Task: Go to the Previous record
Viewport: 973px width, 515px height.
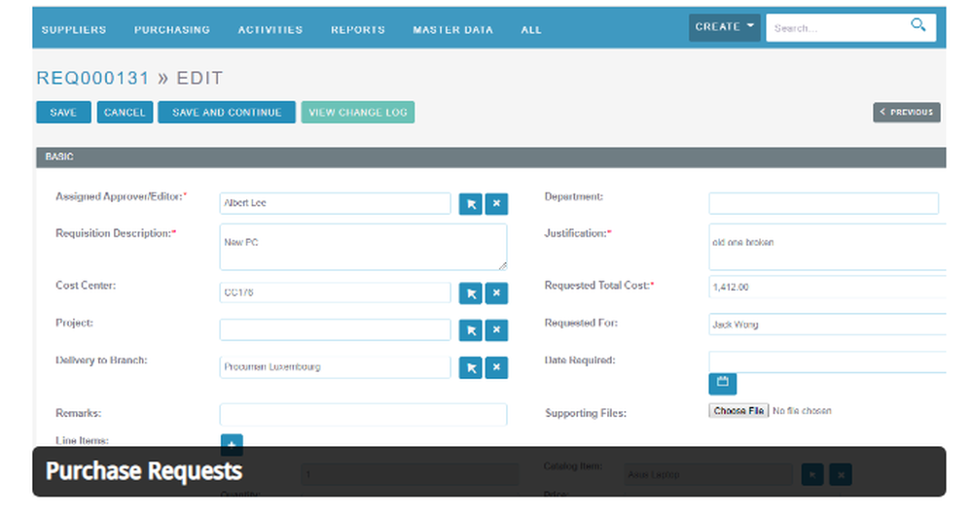Action: tap(907, 112)
